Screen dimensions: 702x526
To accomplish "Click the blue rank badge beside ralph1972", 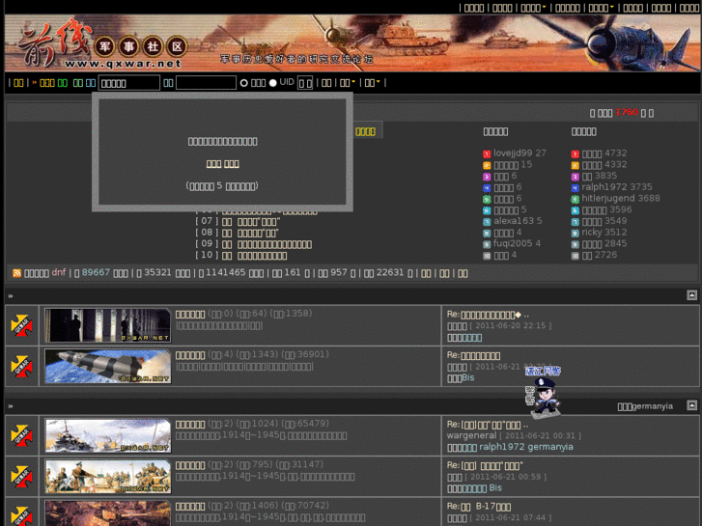I will [x=576, y=187].
